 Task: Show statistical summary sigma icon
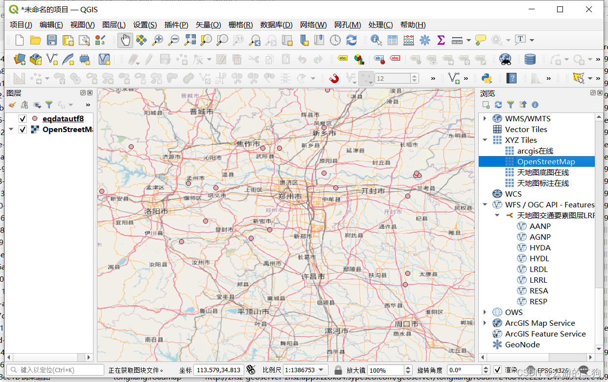441,40
